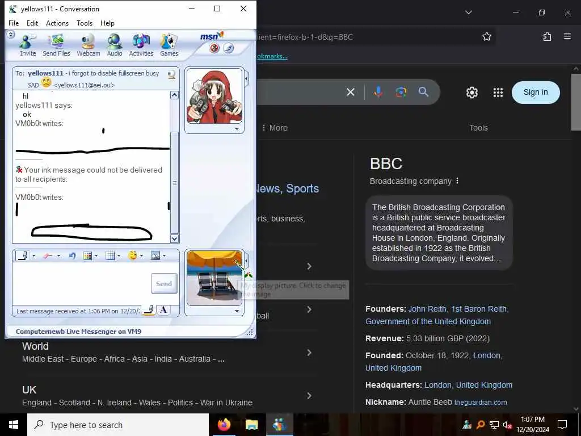Viewport: 581px width, 436px height.
Task: Open my display picture dropdown arrow
Action: tap(237, 311)
